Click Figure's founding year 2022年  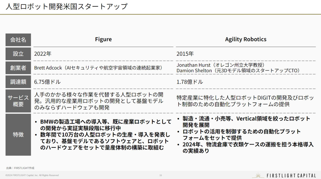(43, 54)
